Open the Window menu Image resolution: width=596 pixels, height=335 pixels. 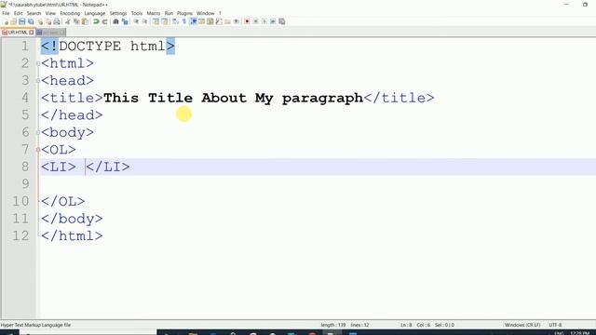205,13
